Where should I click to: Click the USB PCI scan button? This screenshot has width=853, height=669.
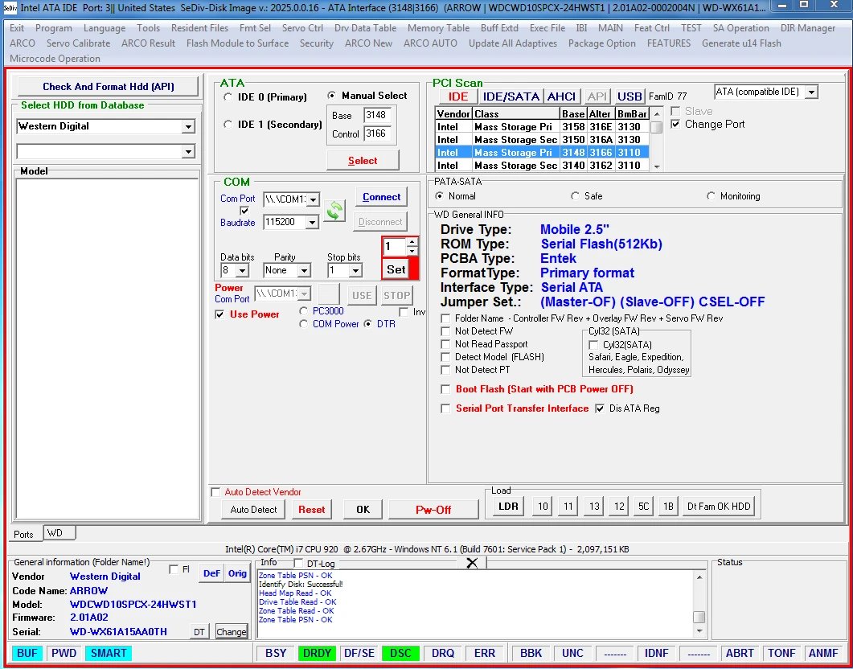(x=629, y=96)
